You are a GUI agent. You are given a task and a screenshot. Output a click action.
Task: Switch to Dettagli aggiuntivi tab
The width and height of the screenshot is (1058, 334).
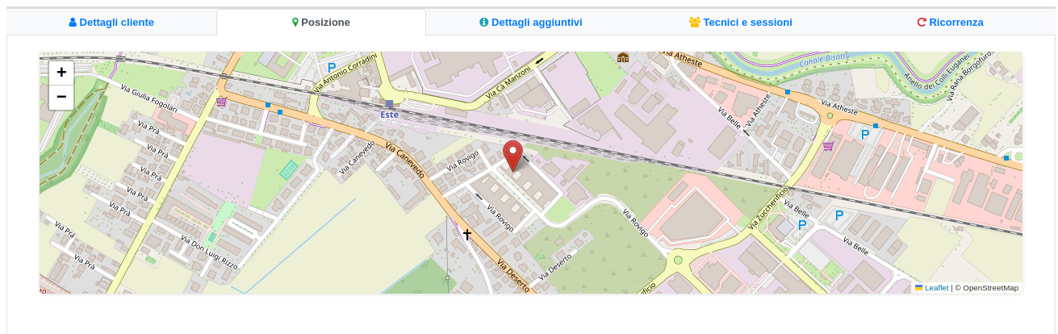pyautogui.click(x=531, y=23)
